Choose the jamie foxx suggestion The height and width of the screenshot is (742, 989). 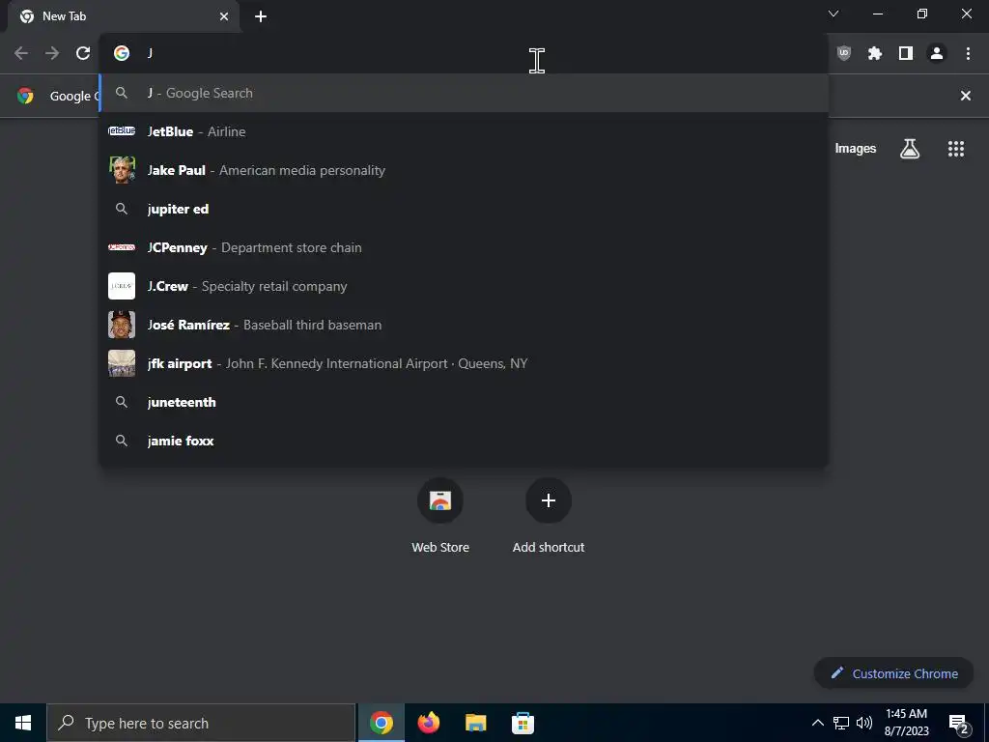pos(464,441)
